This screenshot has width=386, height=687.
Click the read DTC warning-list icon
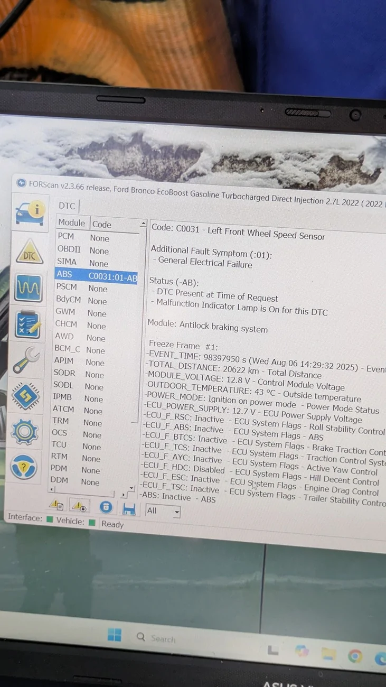coord(56,506)
